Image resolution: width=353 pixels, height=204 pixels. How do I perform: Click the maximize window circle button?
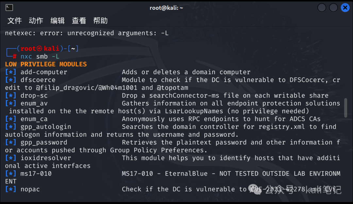click(x=333, y=8)
